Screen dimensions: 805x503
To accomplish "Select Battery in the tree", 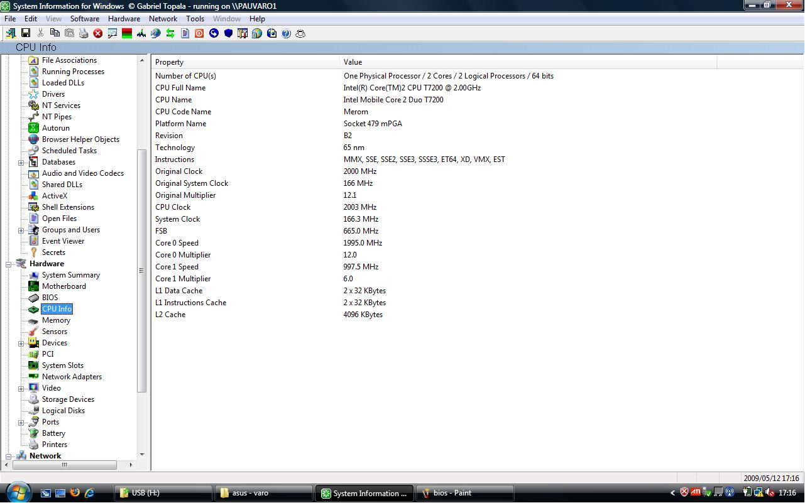I will (x=53, y=433).
